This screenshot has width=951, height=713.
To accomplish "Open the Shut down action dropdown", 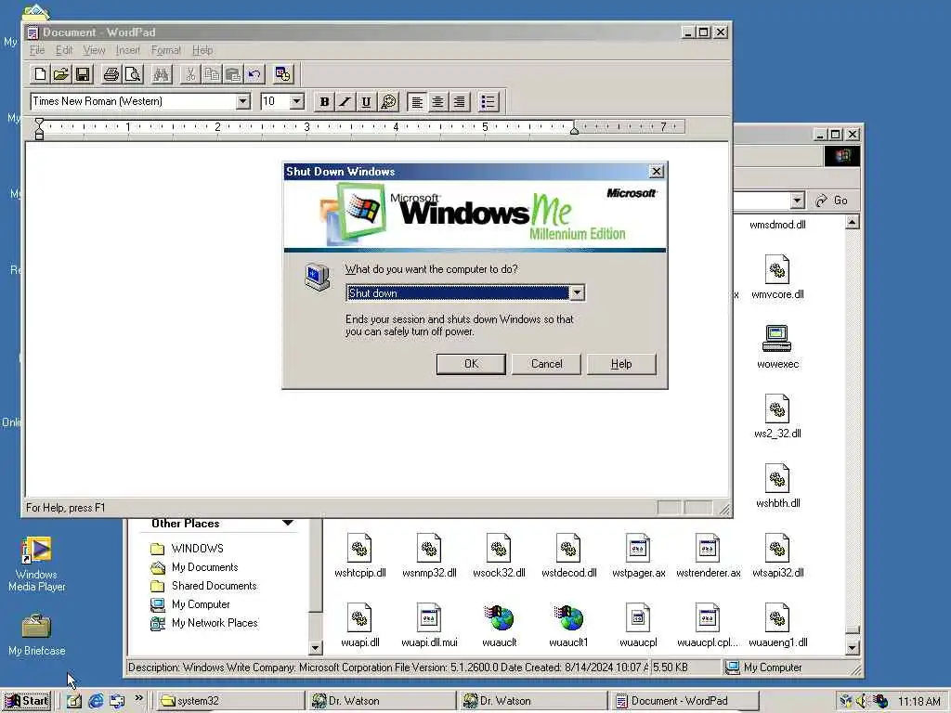I will [x=577, y=293].
